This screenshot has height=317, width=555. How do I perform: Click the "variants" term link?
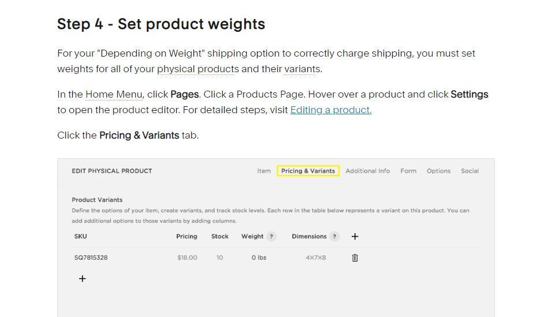tap(301, 69)
